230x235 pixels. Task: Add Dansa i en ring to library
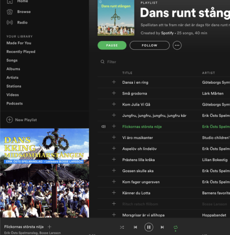[x=114, y=82]
